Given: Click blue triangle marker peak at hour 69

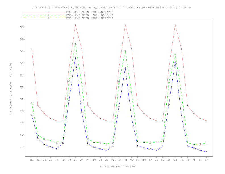Looking at the screenshot, I should pyautogui.click(x=175, y=62).
